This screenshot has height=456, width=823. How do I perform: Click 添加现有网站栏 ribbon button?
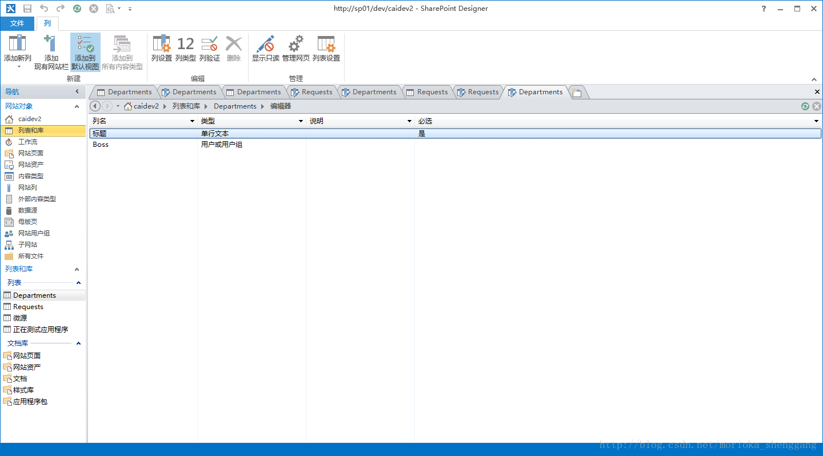[x=51, y=52]
